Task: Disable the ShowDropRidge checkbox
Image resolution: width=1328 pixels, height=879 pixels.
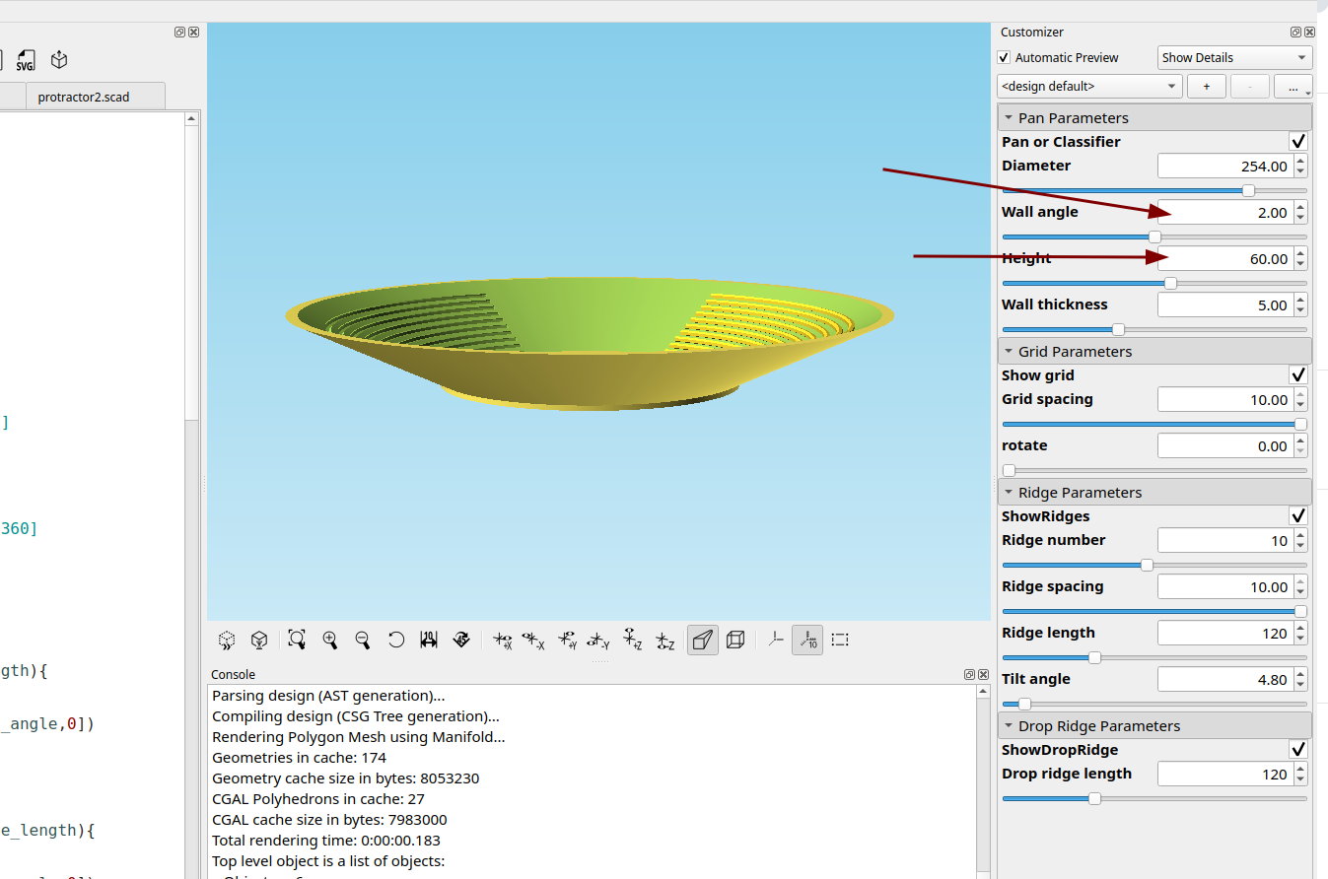Action: [1298, 750]
